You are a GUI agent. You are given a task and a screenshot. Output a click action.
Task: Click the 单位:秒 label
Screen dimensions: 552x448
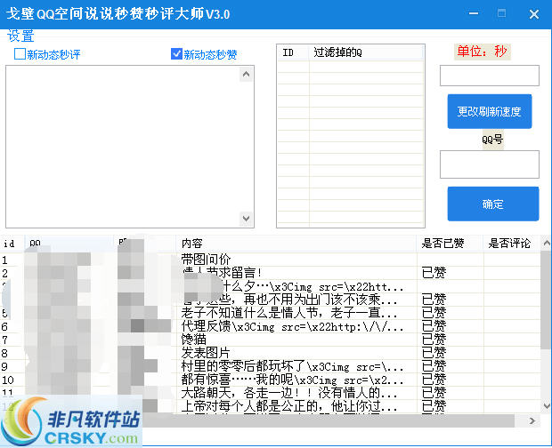click(482, 52)
